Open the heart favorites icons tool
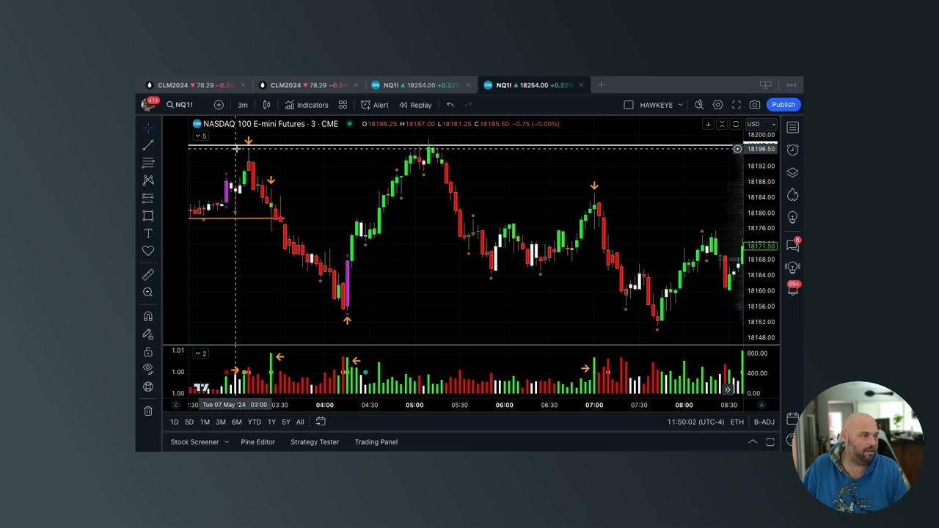This screenshot has height=528, width=939. pos(148,251)
